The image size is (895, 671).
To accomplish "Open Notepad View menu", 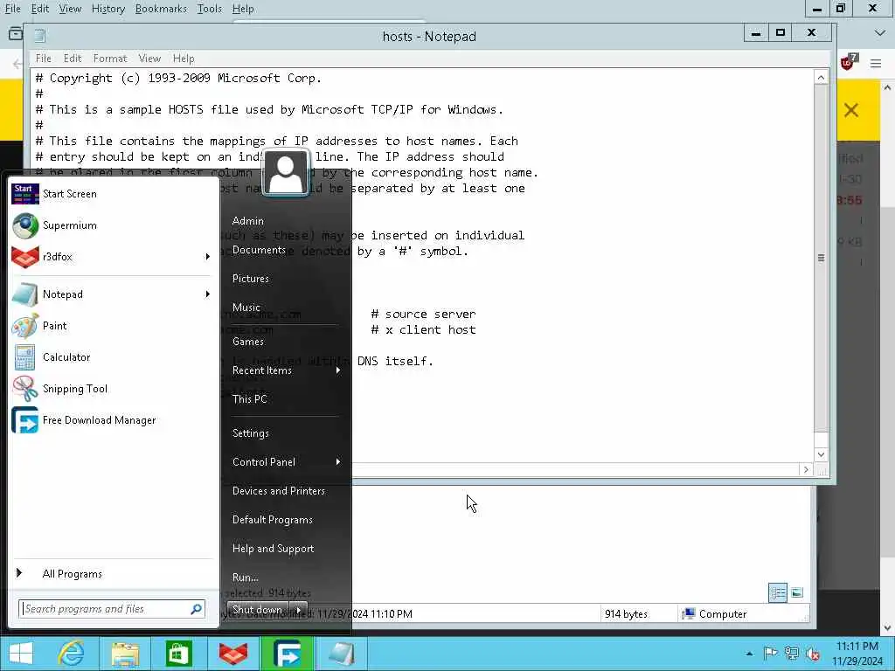I will pyautogui.click(x=149, y=59).
